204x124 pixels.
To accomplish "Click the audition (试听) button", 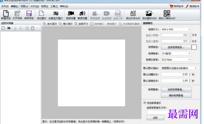I will pyautogui.click(x=155, y=118).
